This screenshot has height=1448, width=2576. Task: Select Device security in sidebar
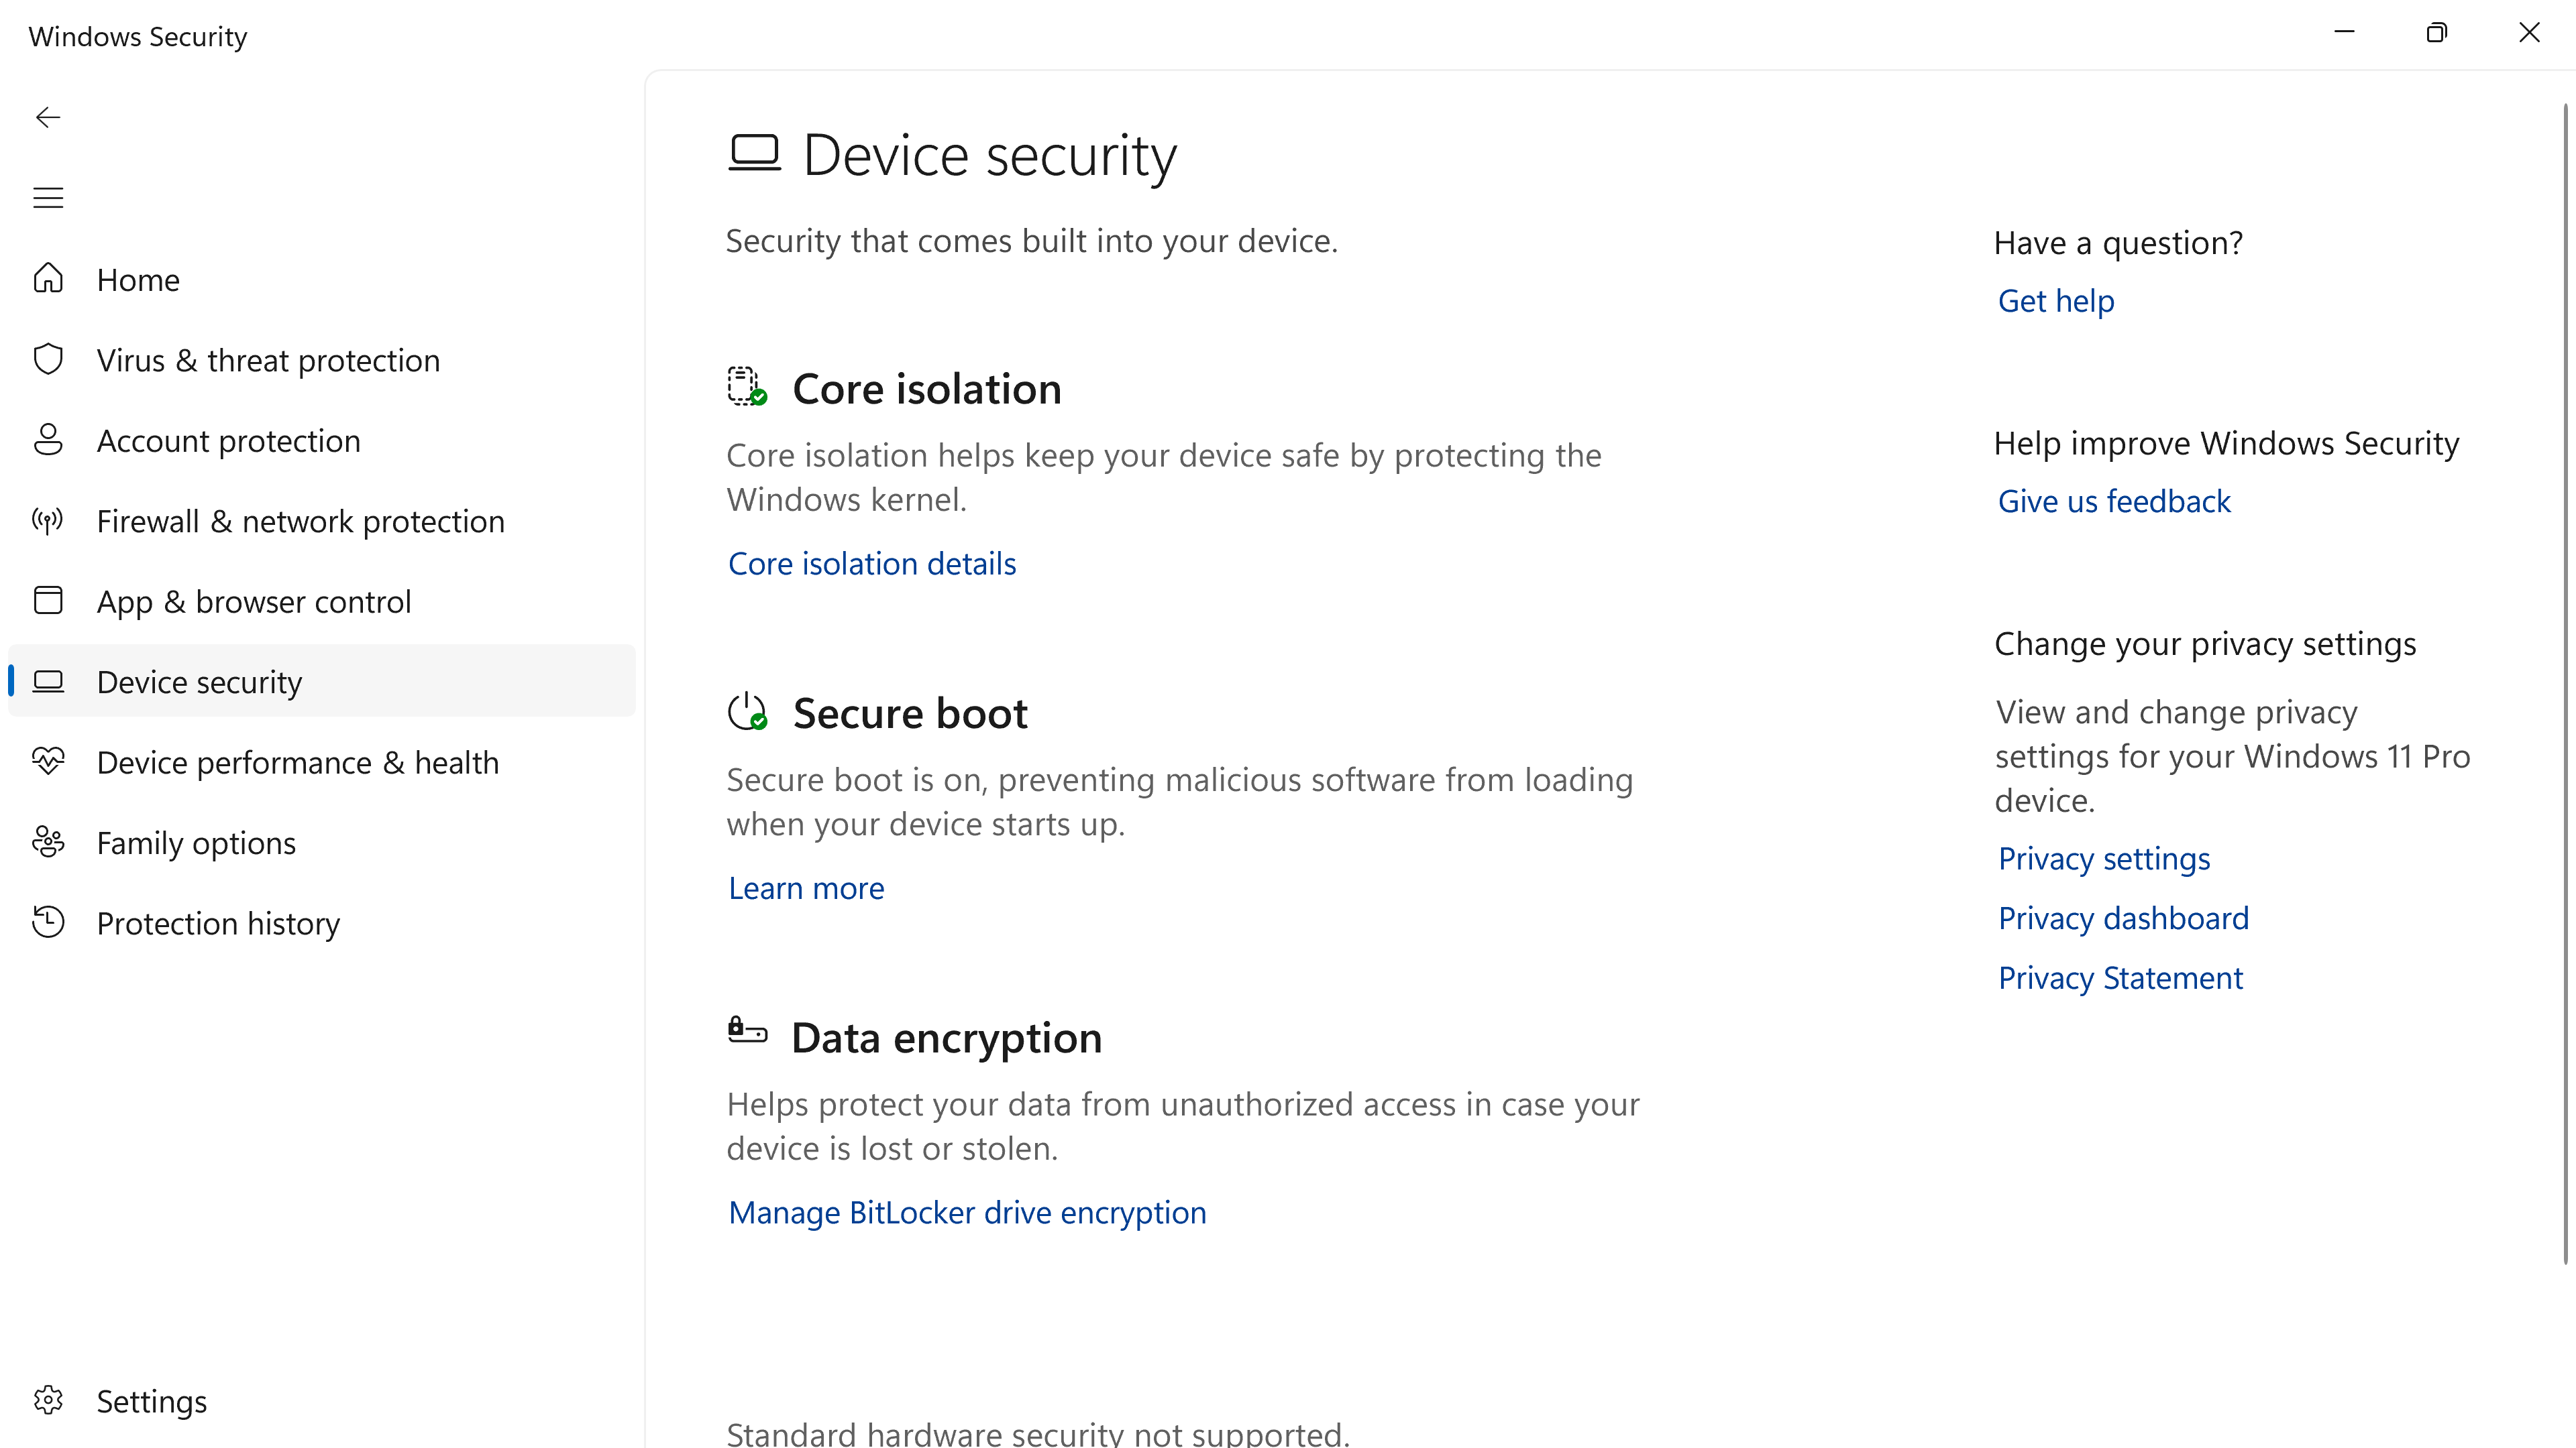199,682
